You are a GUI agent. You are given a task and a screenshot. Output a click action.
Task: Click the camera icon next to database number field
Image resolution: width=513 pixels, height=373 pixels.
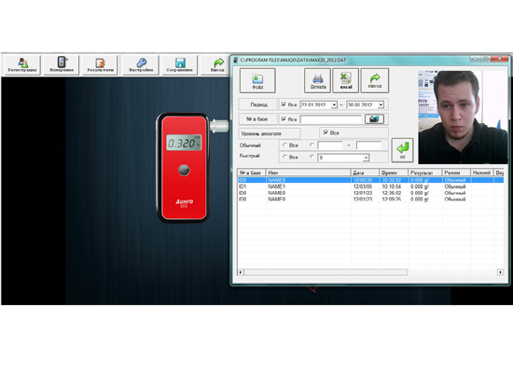pos(374,119)
